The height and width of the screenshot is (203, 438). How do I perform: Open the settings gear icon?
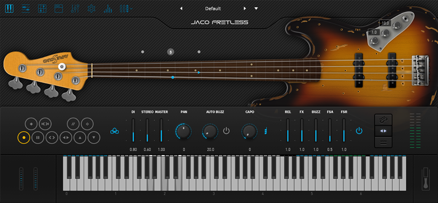point(91,9)
